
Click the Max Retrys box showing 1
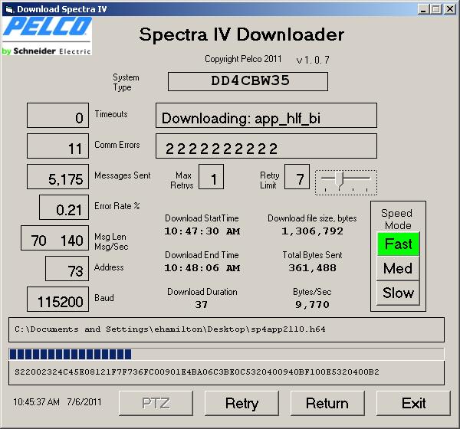point(212,176)
